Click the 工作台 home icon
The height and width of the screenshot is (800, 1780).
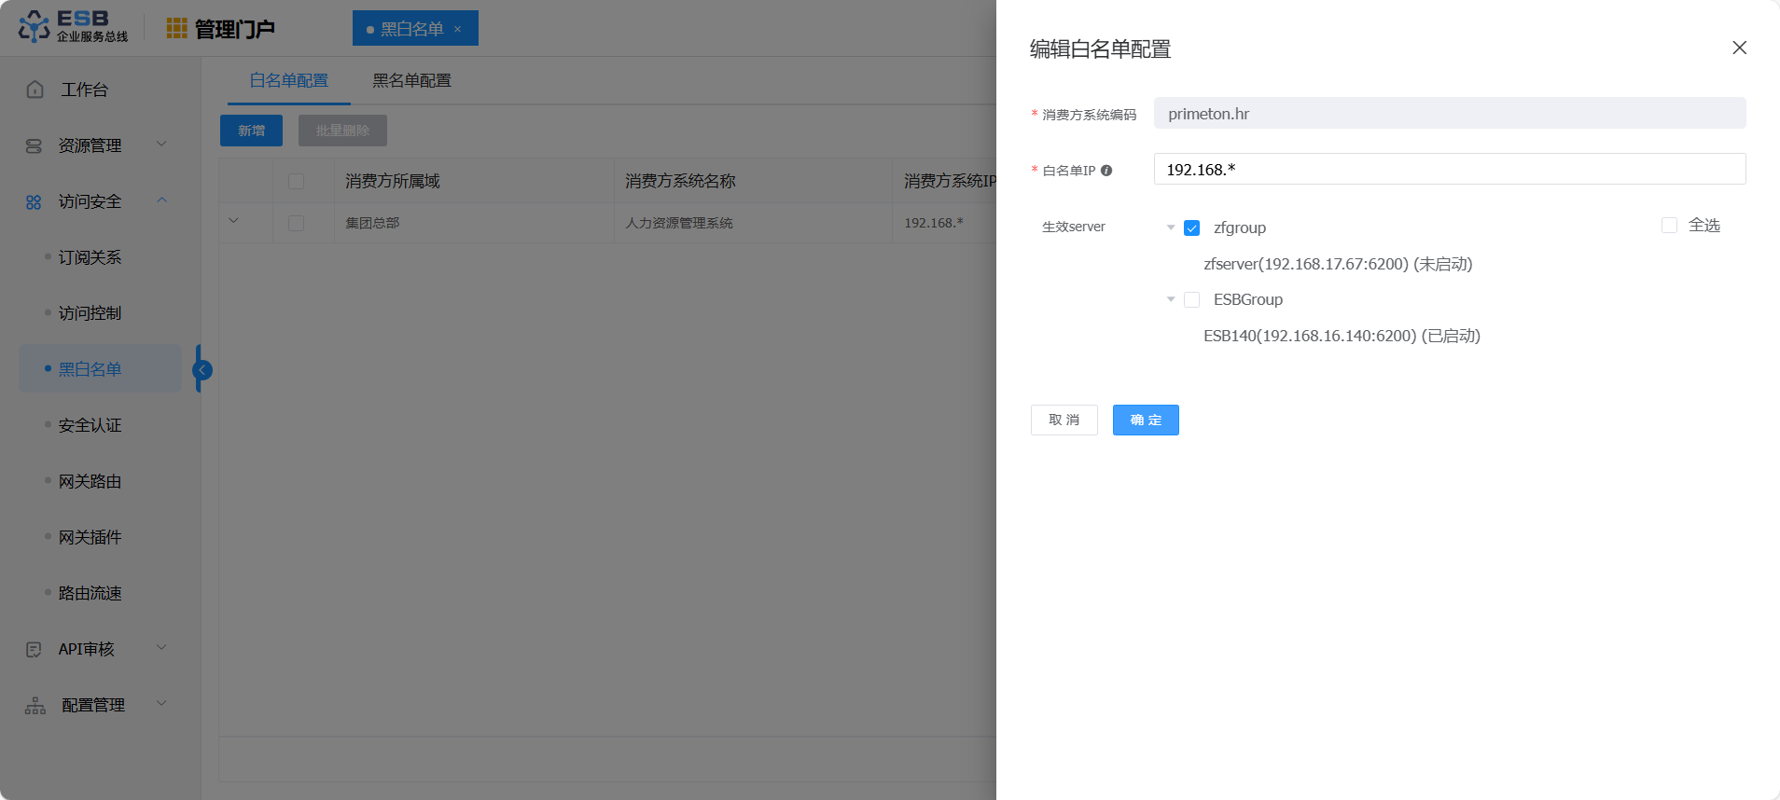pyautogui.click(x=35, y=90)
